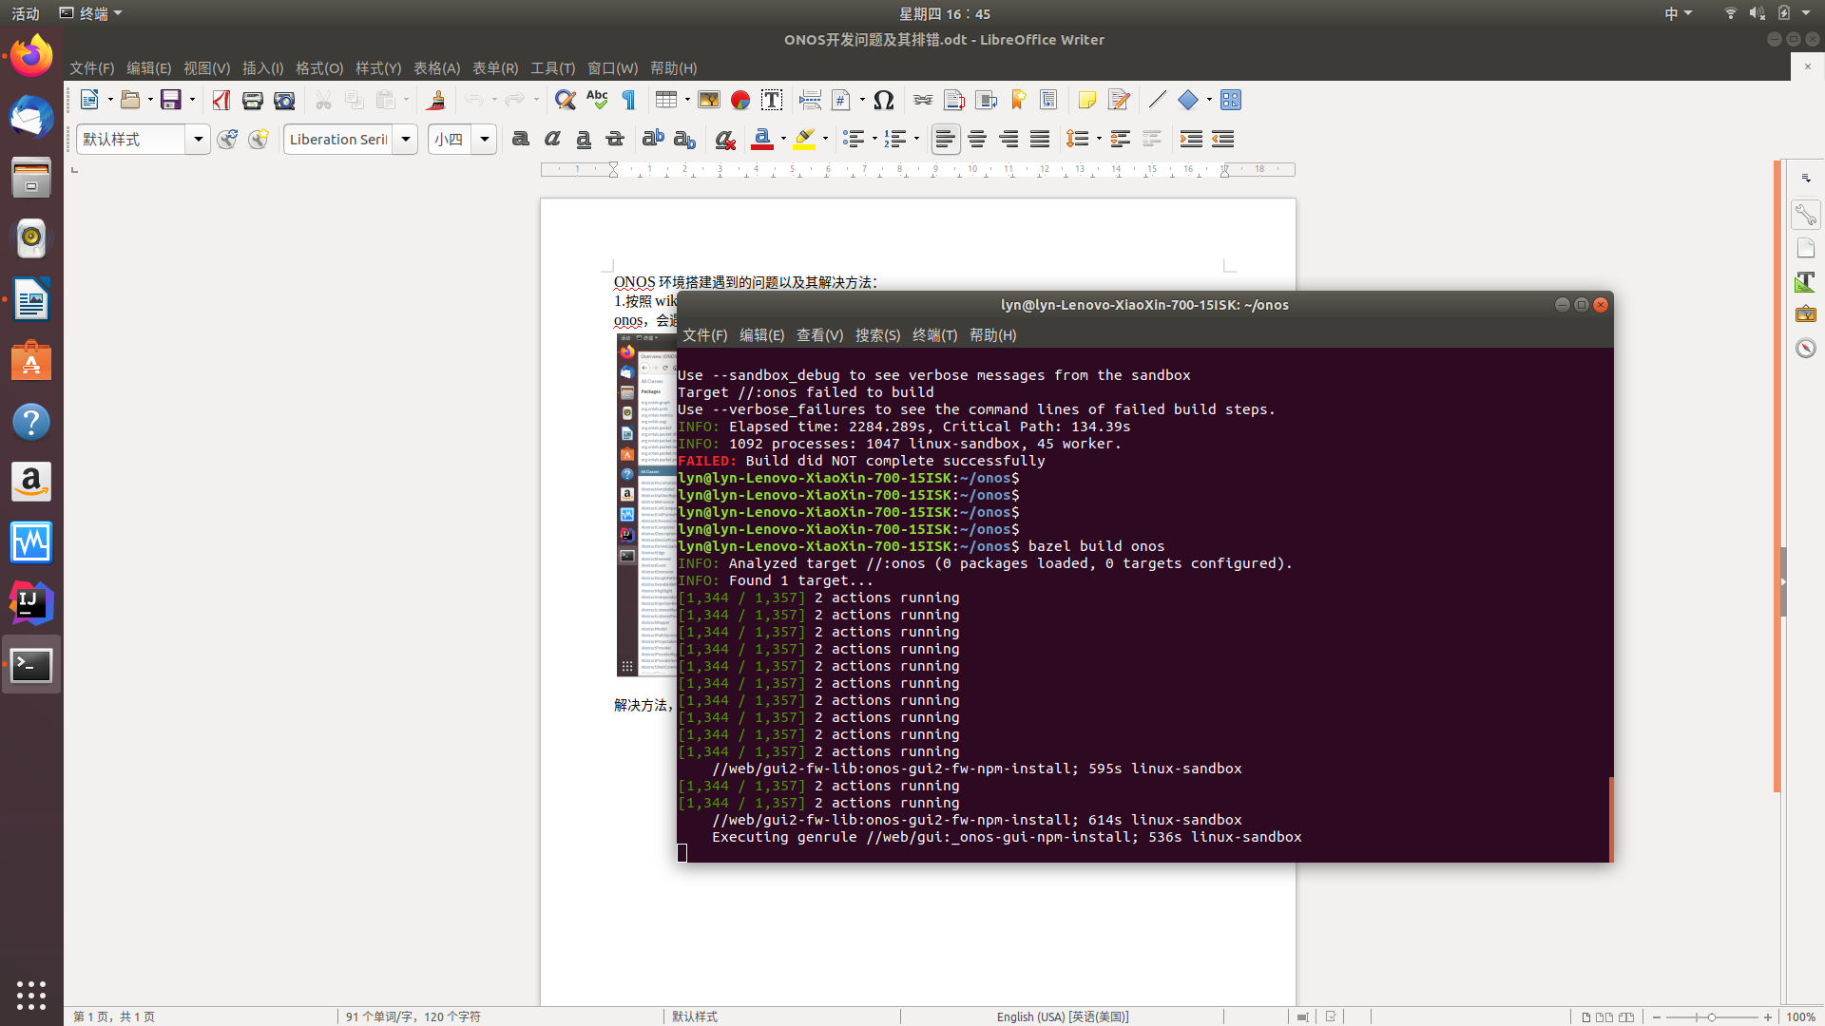Open the Writer 工具(T) menu

[552, 67]
